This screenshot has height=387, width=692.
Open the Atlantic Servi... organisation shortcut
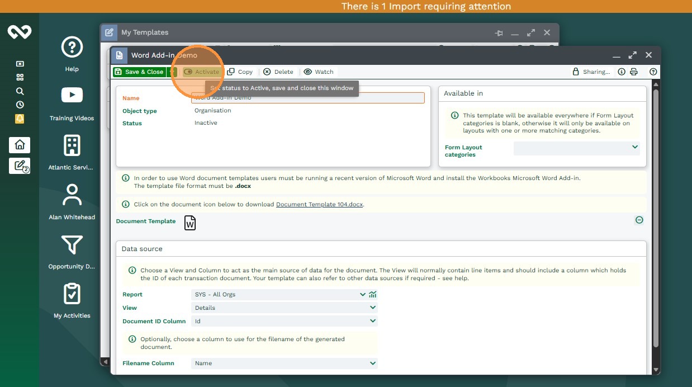[x=72, y=152]
